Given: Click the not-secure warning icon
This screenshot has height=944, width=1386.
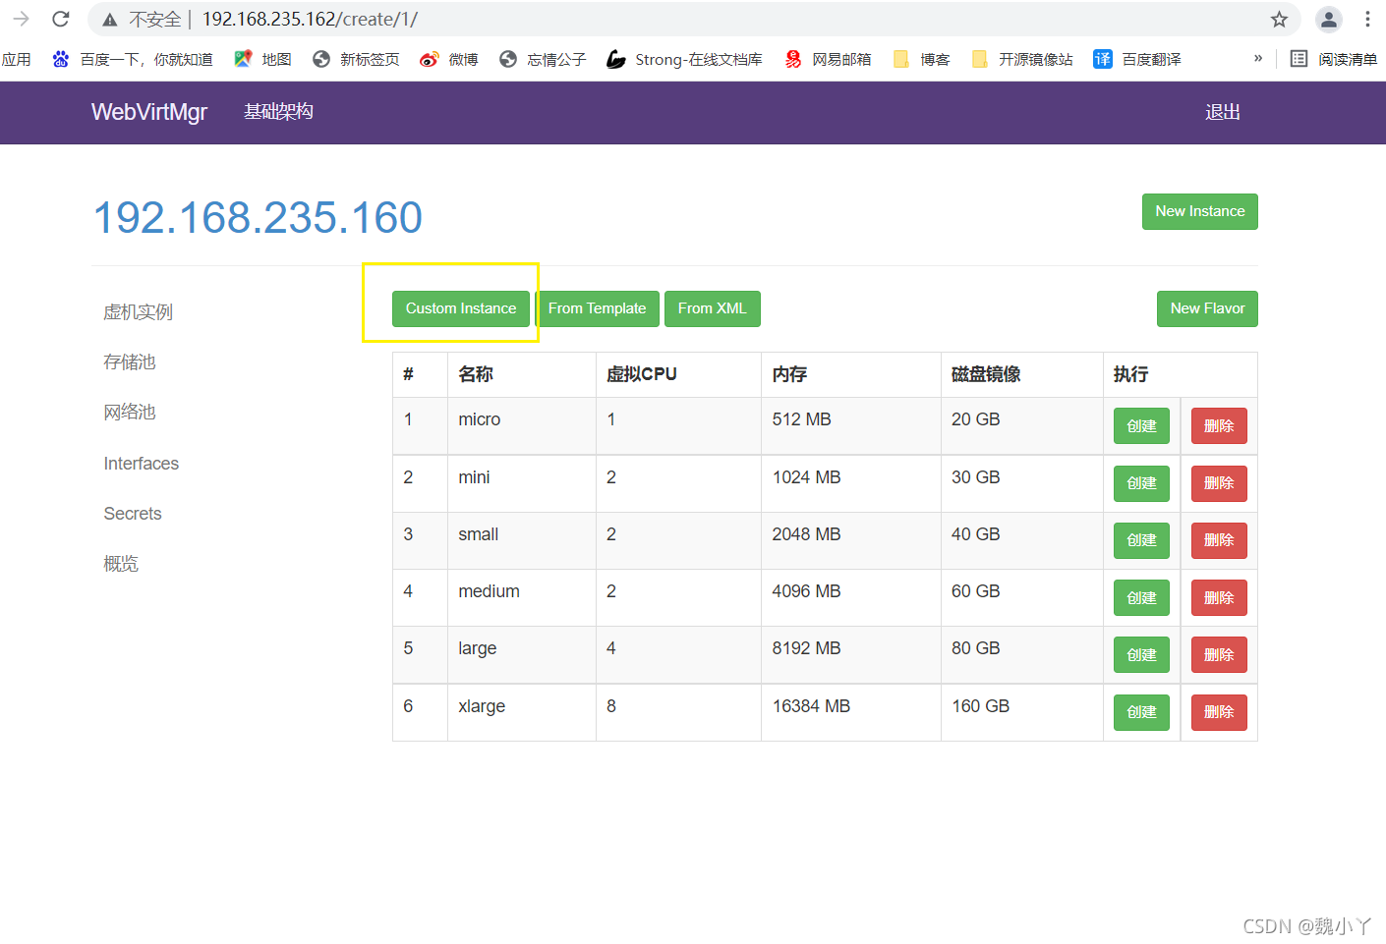Looking at the screenshot, I should [x=110, y=20].
